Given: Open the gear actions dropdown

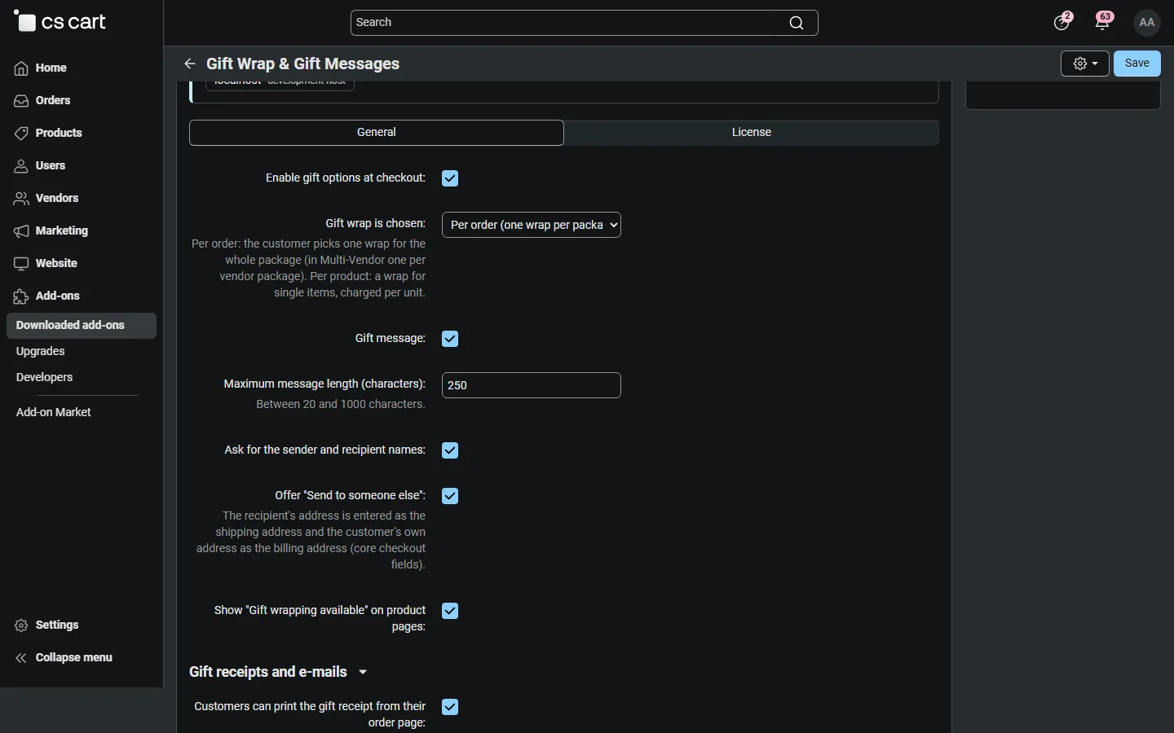Looking at the screenshot, I should tap(1085, 64).
